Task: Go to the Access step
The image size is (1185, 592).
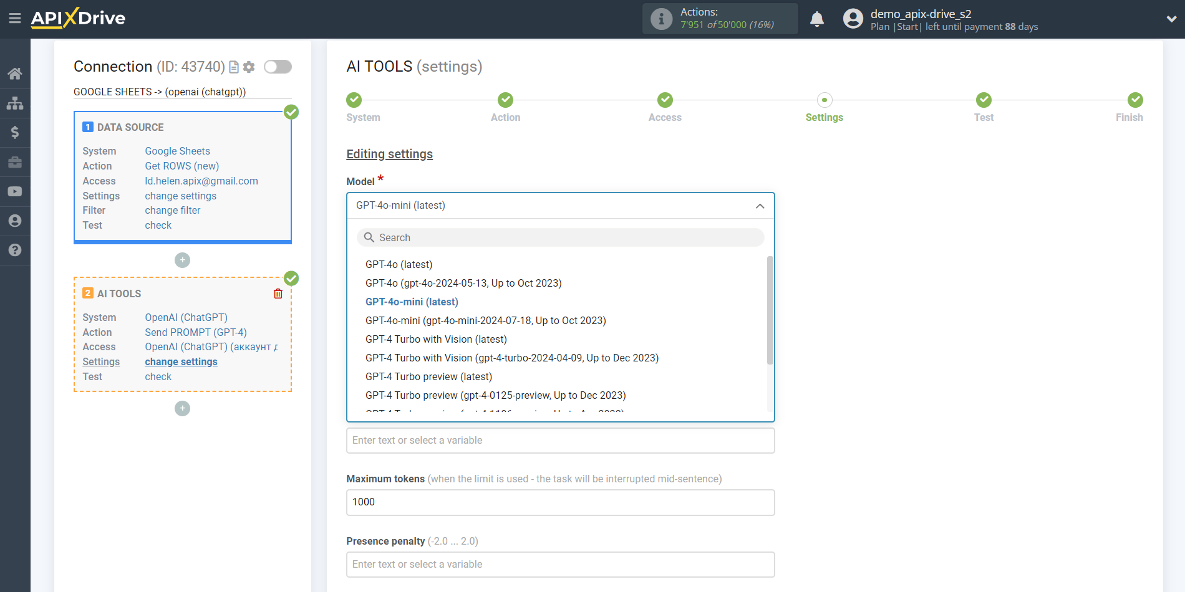Action: pos(665,100)
